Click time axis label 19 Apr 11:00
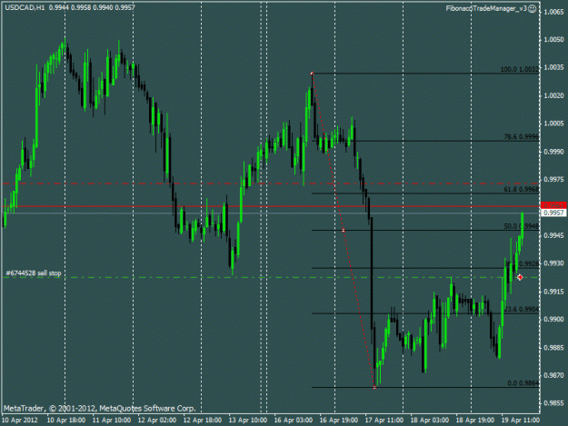 [521, 421]
